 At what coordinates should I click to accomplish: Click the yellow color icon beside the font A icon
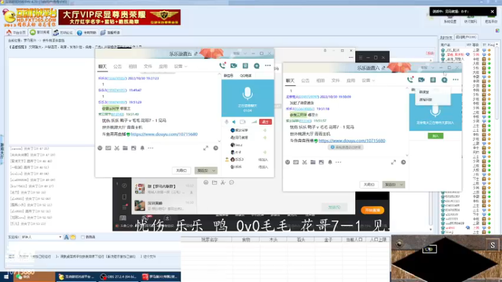point(73,237)
